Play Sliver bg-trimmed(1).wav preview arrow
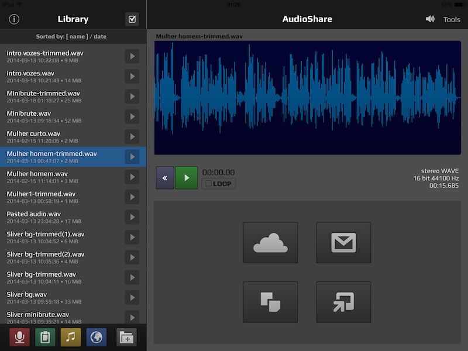This screenshot has width=468, height=351. click(132, 238)
